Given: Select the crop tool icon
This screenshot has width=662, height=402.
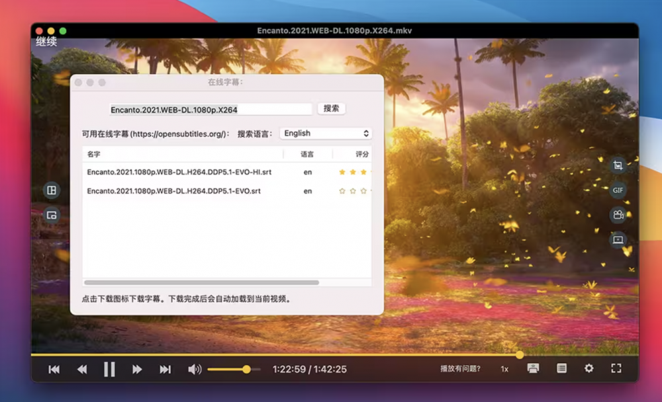Looking at the screenshot, I should click(618, 165).
